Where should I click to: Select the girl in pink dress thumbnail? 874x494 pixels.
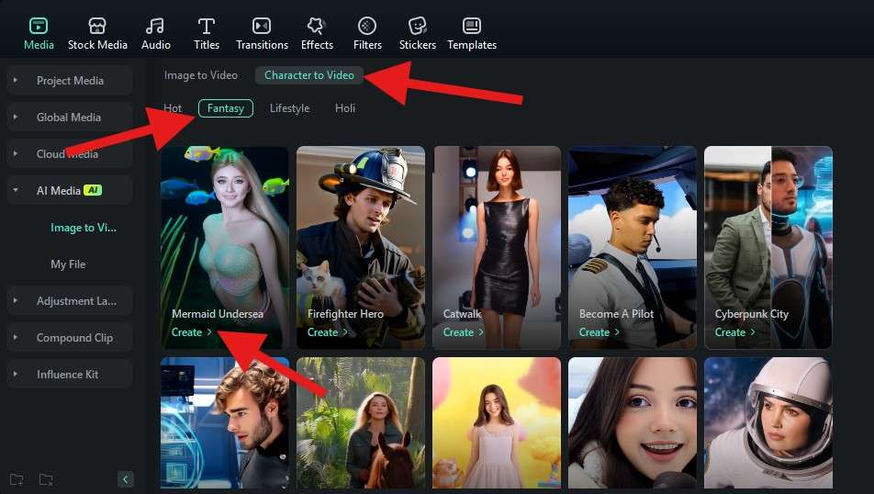coord(497,423)
